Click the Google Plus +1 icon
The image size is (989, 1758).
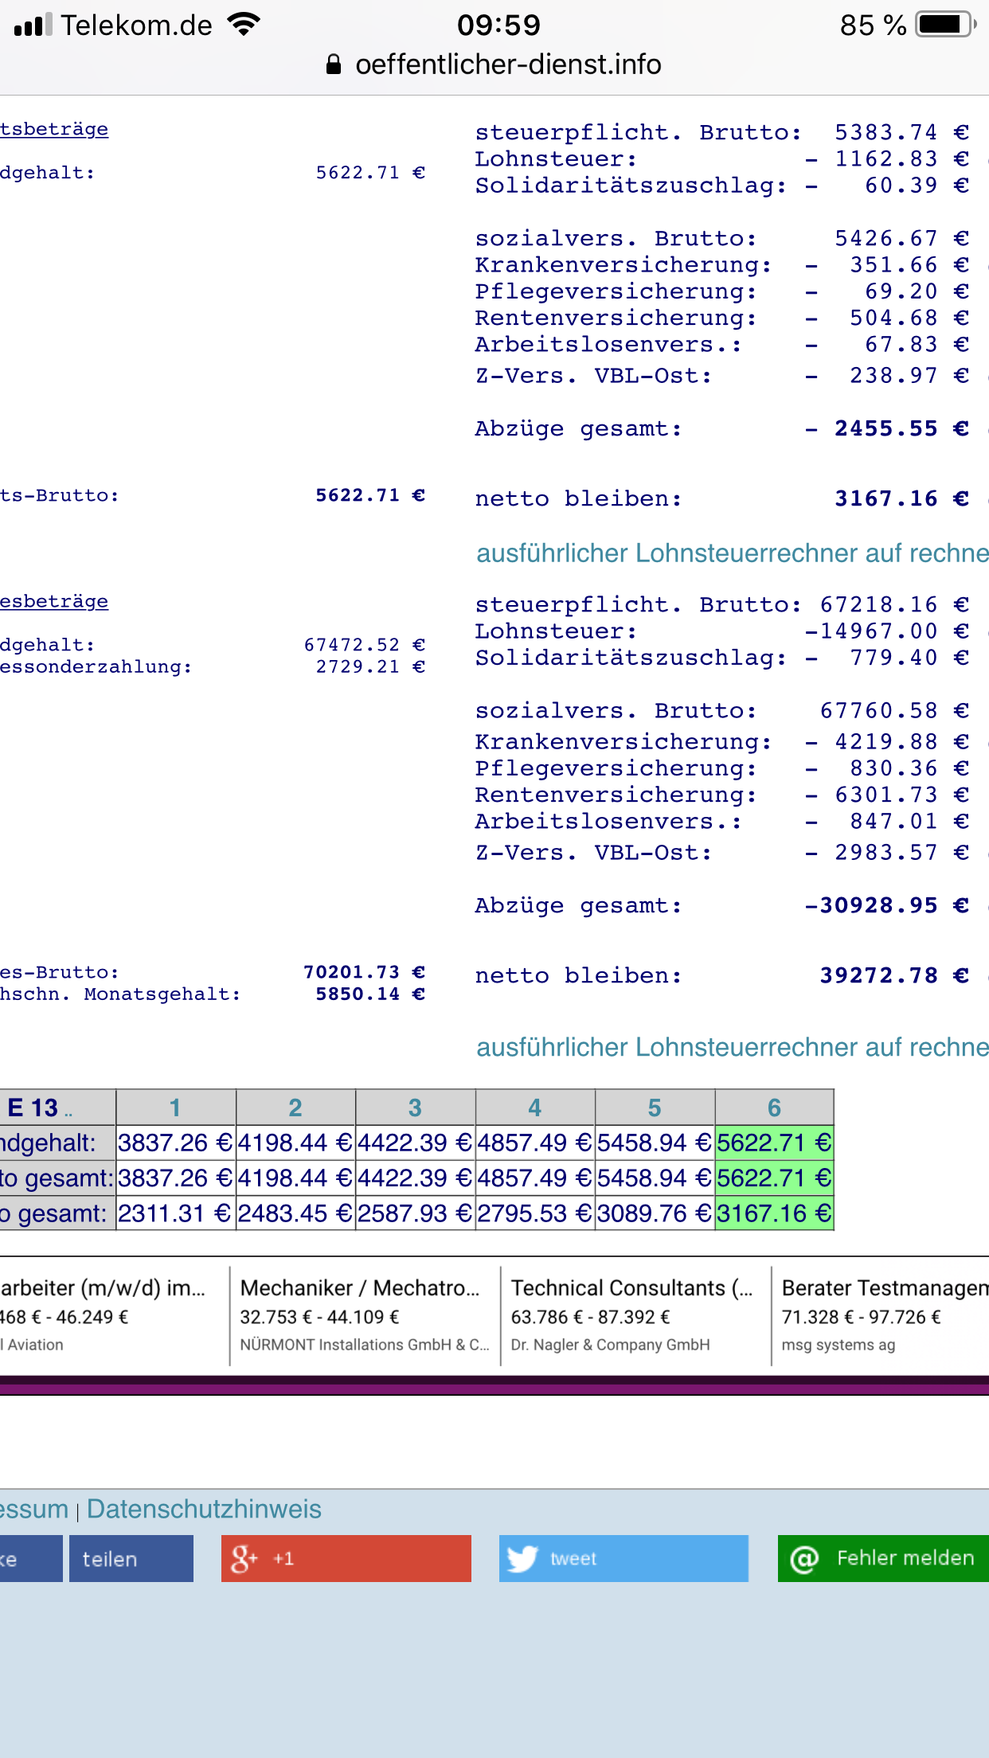[244, 1558]
